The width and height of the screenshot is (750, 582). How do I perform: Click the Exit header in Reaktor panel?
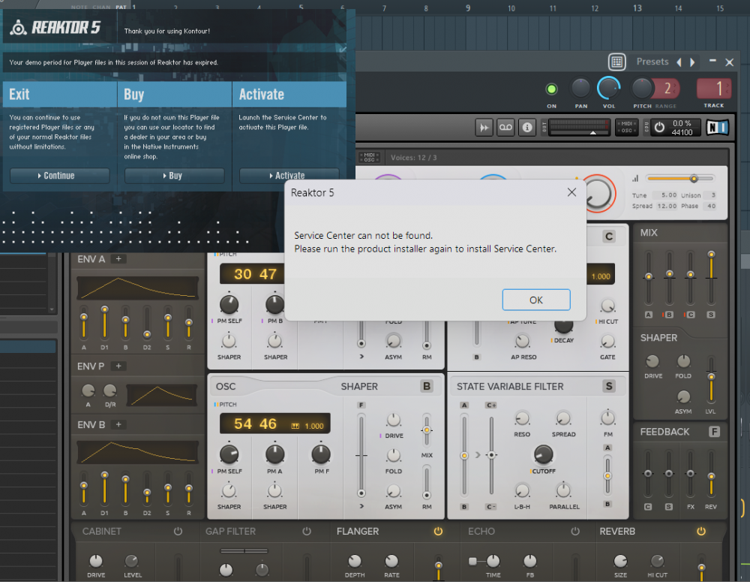(x=60, y=95)
